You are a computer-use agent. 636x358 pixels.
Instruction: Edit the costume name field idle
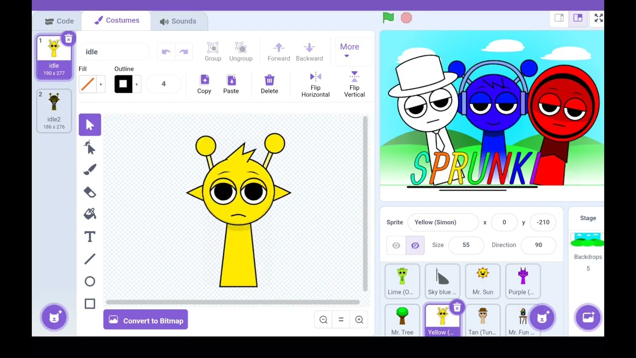114,52
